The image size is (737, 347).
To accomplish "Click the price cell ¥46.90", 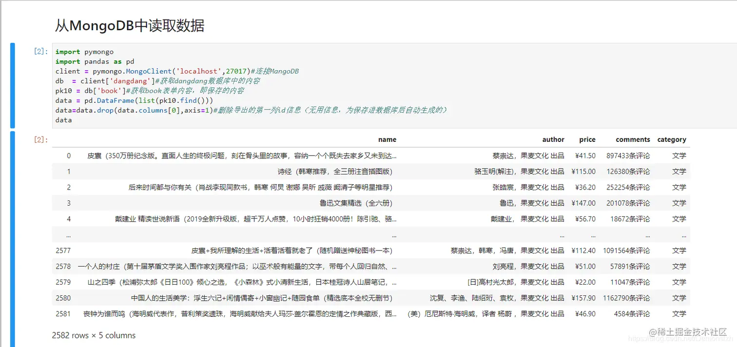I will [585, 314].
